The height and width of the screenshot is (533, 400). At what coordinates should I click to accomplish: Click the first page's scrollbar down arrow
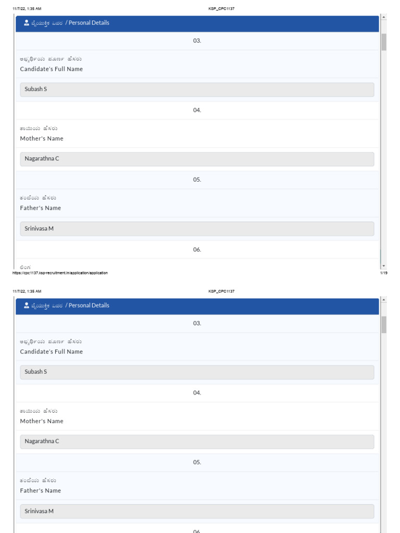[384, 266]
